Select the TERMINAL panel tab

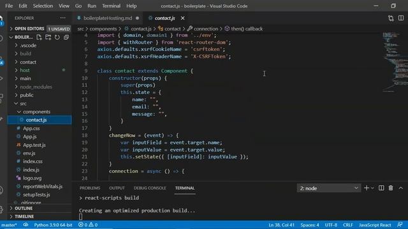tap(185, 188)
